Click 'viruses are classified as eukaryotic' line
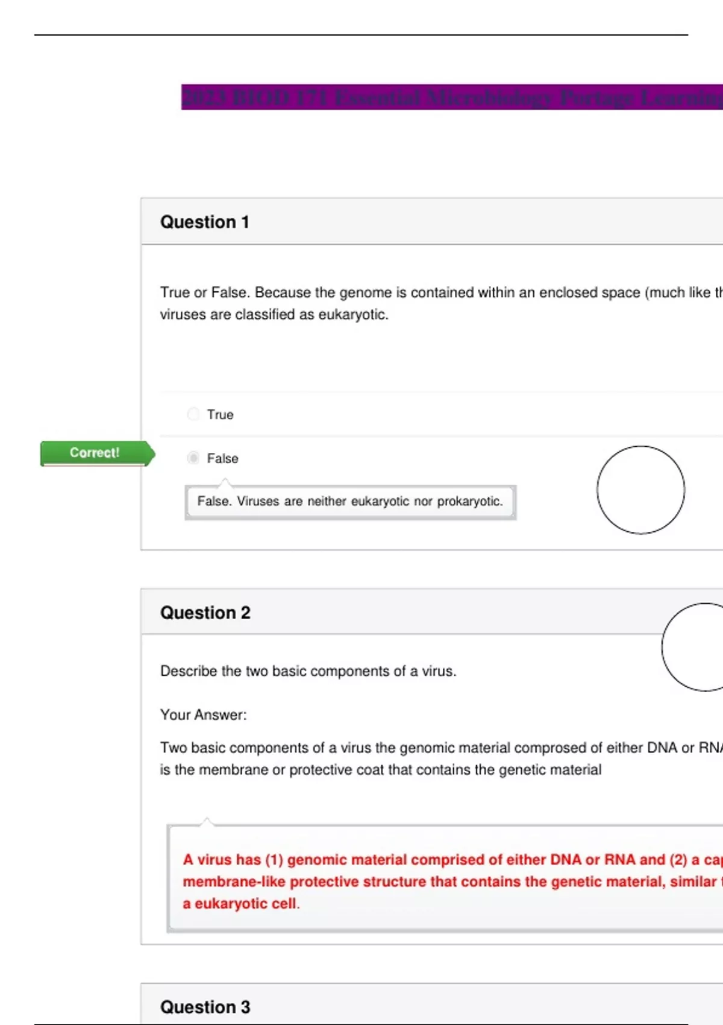723x1025 pixels. (x=274, y=315)
